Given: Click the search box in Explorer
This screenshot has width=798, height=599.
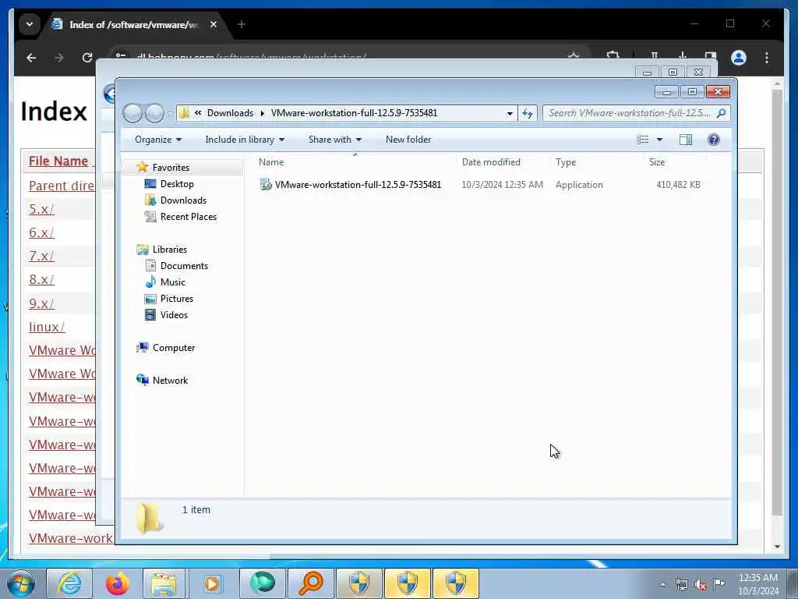Looking at the screenshot, I should (636, 113).
